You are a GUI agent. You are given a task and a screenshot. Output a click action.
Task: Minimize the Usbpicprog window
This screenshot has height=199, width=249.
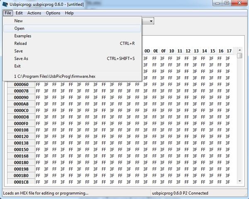[x=217, y=3]
